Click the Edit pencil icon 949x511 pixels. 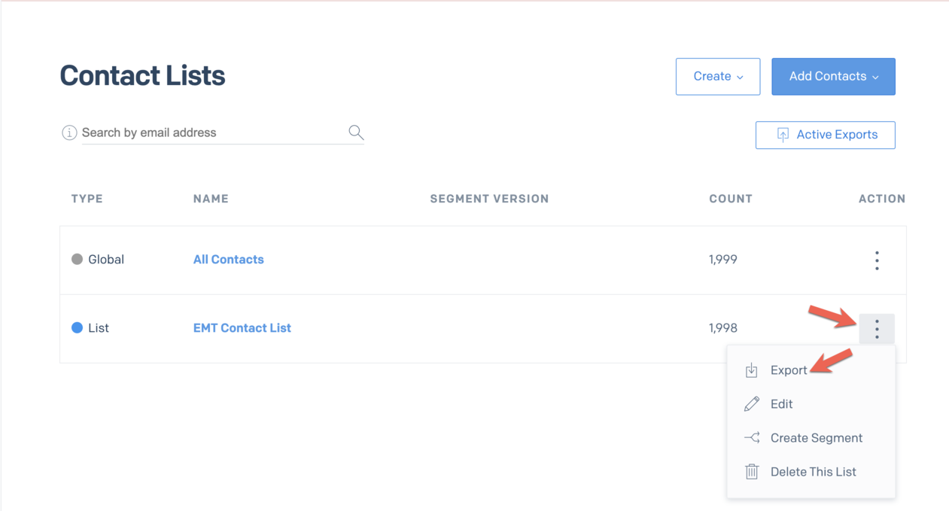coord(751,404)
